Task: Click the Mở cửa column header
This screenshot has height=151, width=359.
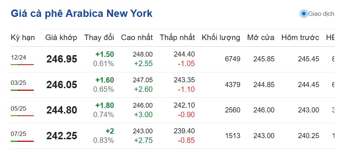Action: click(x=260, y=37)
